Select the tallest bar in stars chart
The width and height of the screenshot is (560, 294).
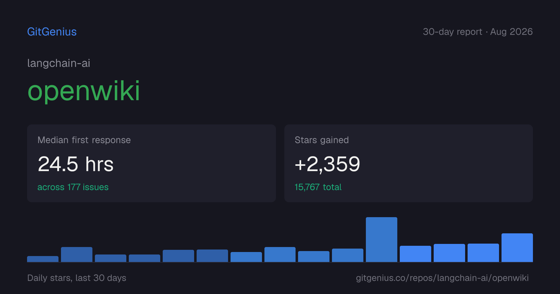point(381,240)
